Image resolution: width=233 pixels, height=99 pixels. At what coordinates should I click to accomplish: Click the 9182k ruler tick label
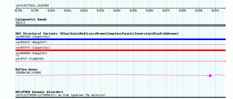tap(84, 10)
